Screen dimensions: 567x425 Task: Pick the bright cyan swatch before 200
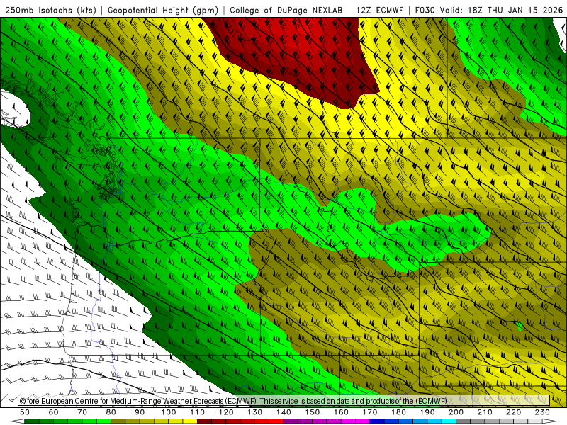point(449,421)
